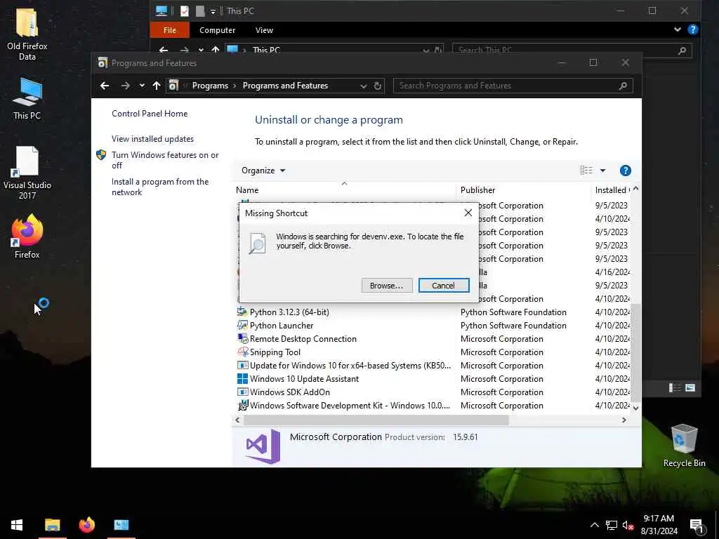Click Remote Desktop Connection program icon
The image size is (719, 539).
click(242, 338)
